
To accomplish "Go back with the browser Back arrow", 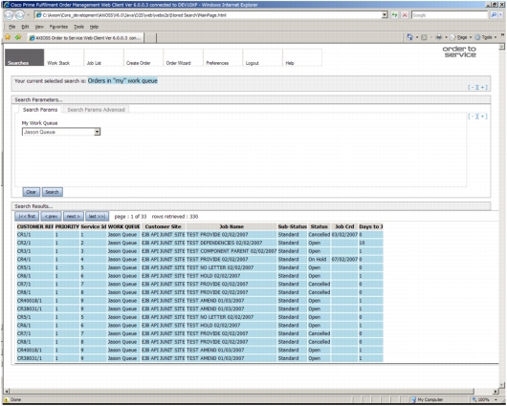I will 9,15.
